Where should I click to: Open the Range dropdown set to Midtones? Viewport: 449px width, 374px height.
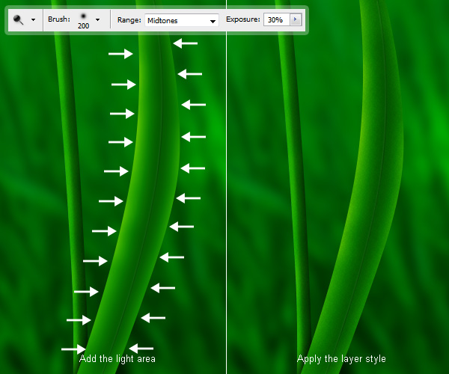(182, 20)
